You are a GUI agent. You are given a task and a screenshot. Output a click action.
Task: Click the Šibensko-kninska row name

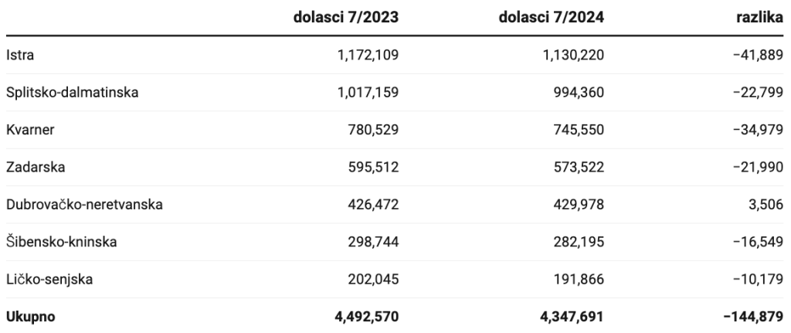[x=61, y=242]
